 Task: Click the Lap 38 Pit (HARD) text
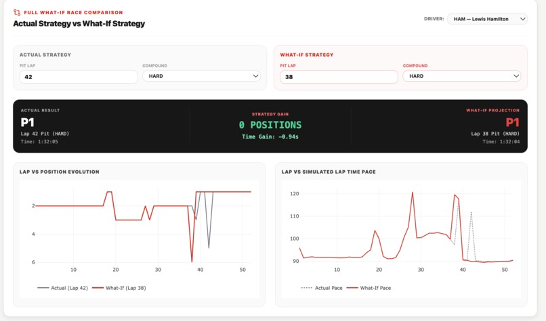coord(495,134)
